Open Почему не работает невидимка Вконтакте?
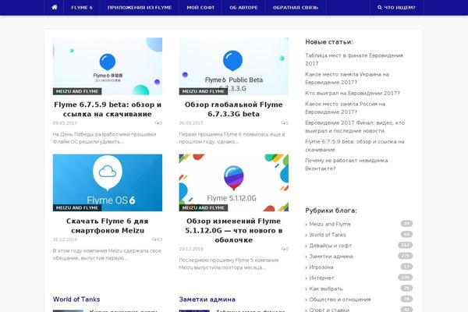The height and width of the screenshot is (312, 468). point(346,165)
